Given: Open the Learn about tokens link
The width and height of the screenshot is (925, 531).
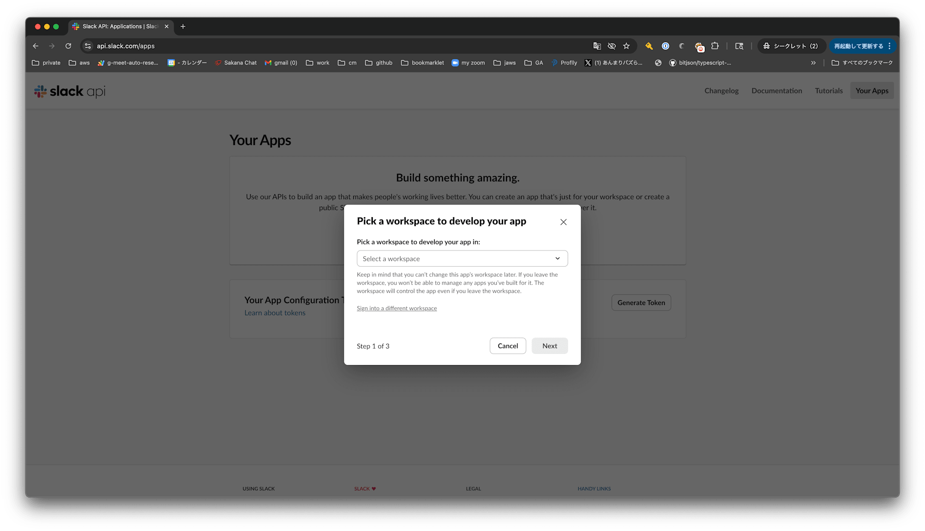Looking at the screenshot, I should click(x=275, y=313).
